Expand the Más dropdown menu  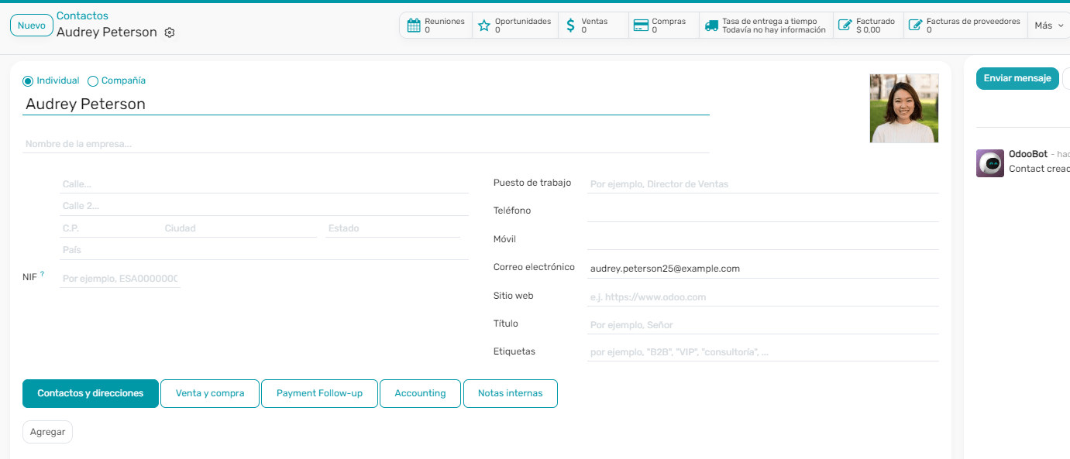click(x=1049, y=26)
